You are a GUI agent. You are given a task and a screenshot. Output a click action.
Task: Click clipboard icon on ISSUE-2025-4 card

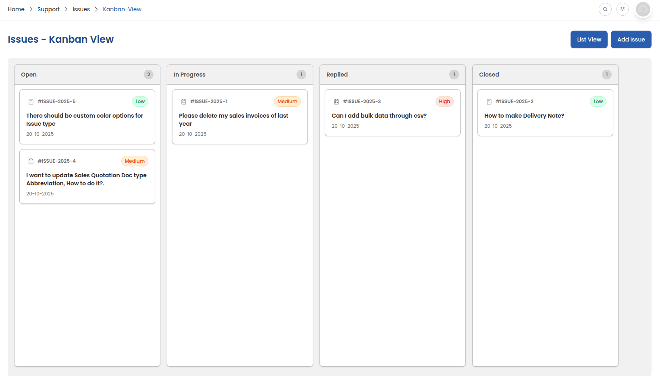coord(31,161)
